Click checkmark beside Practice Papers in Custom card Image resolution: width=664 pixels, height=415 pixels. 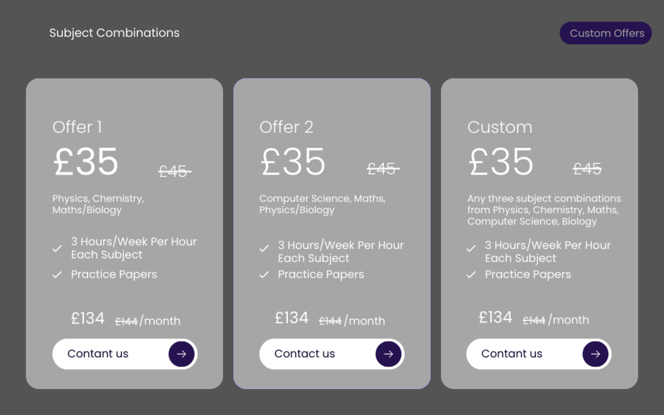(x=471, y=275)
